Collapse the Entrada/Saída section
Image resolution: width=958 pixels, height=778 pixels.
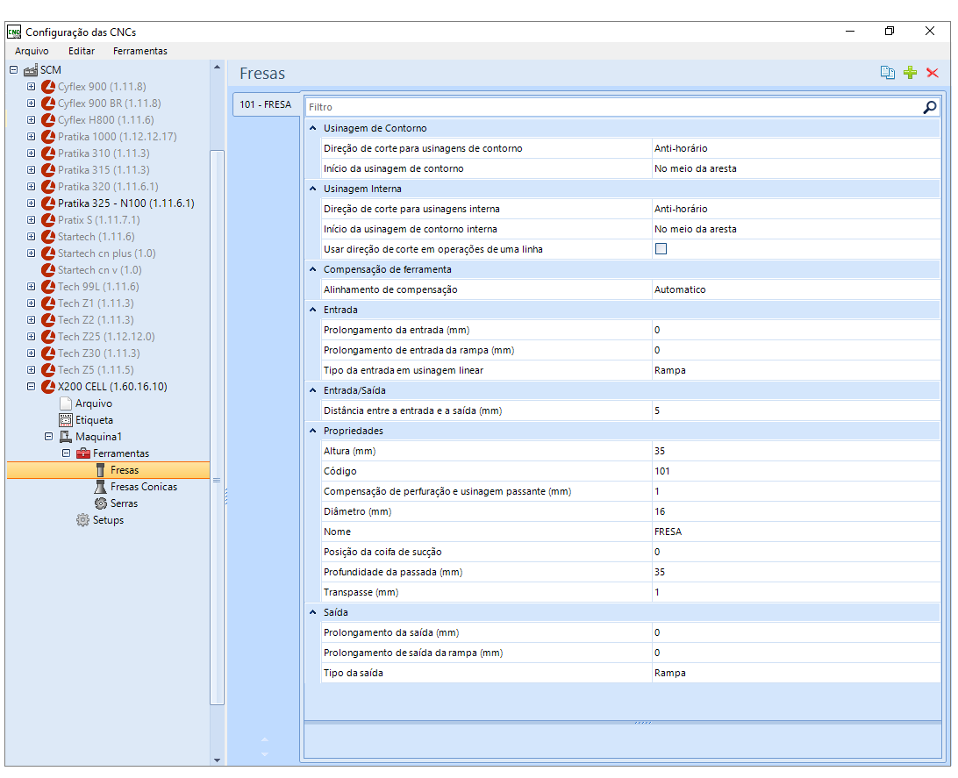313,390
